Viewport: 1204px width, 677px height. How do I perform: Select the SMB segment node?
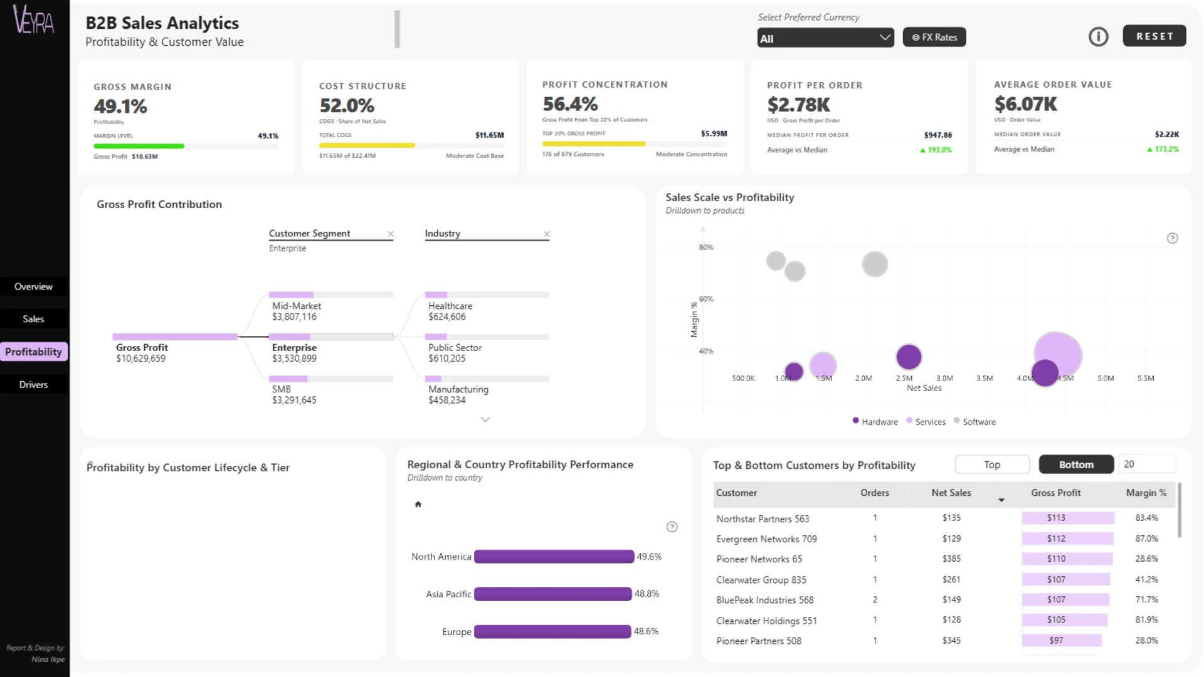[331, 389]
